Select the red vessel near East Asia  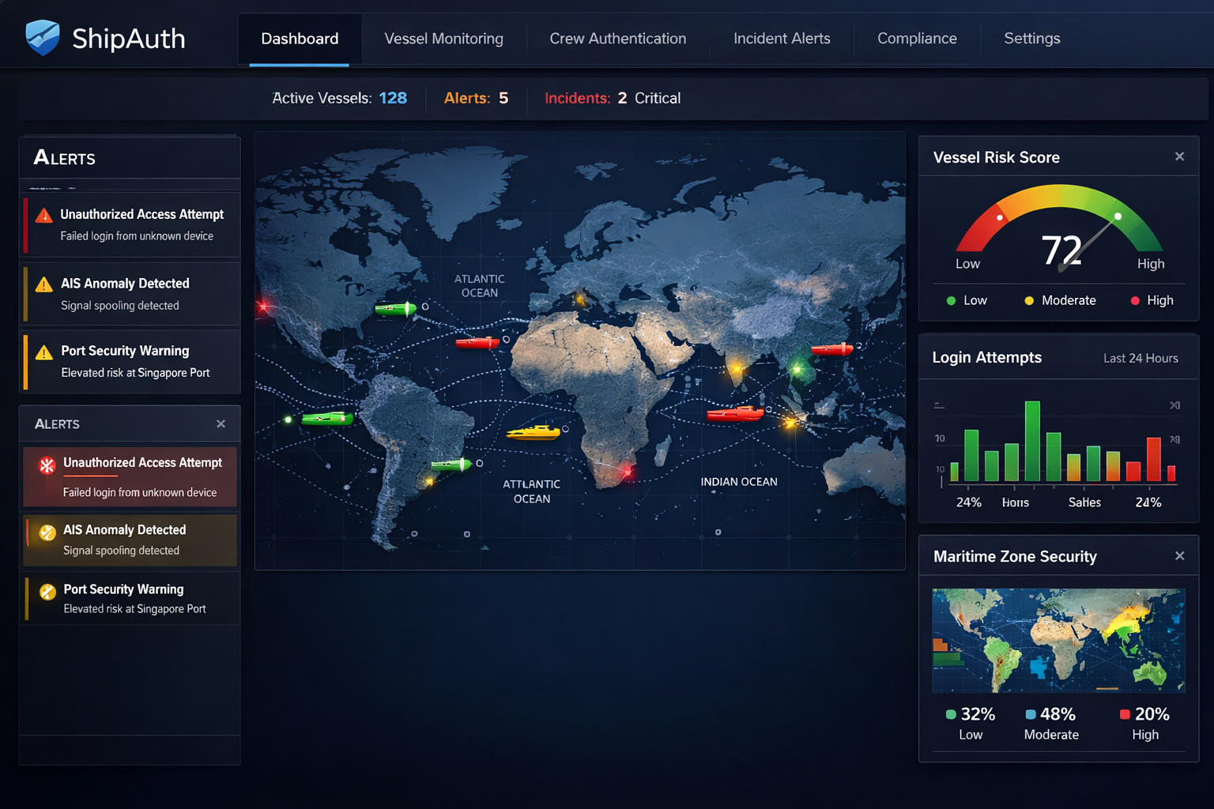(x=831, y=348)
